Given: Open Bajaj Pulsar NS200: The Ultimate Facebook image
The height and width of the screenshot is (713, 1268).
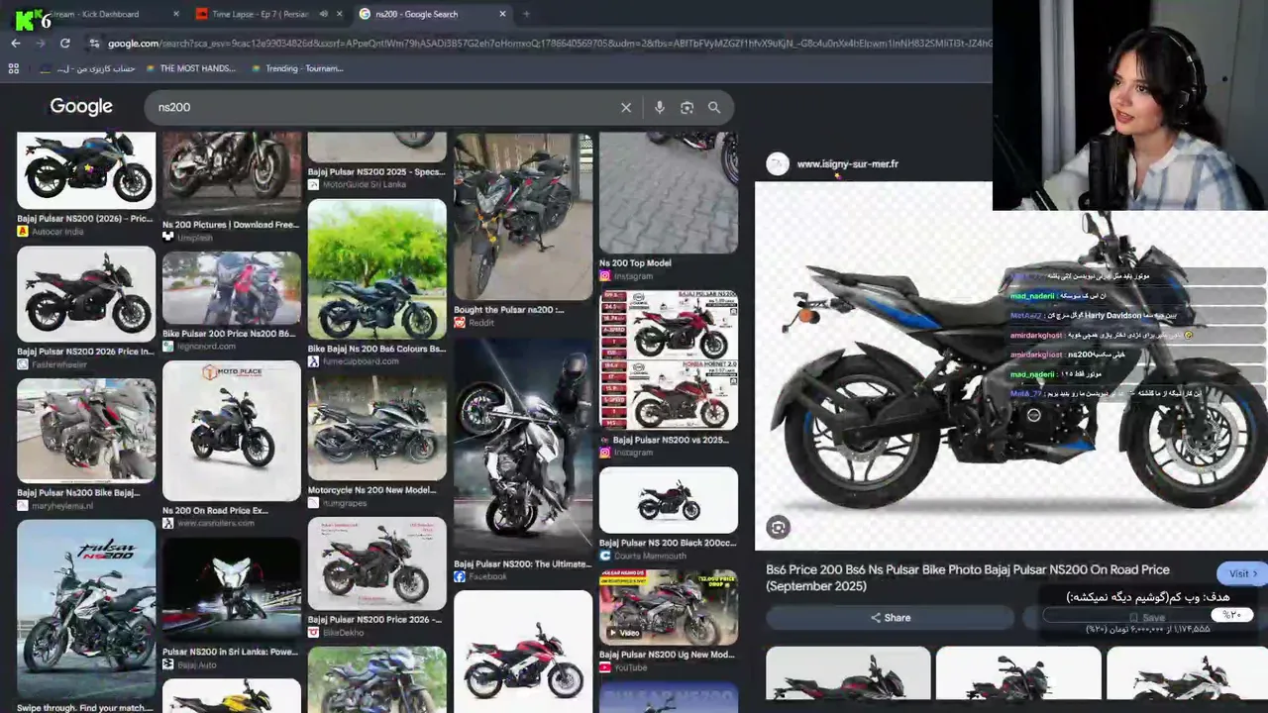Looking at the screenshot, I should (x=523, y=446).
